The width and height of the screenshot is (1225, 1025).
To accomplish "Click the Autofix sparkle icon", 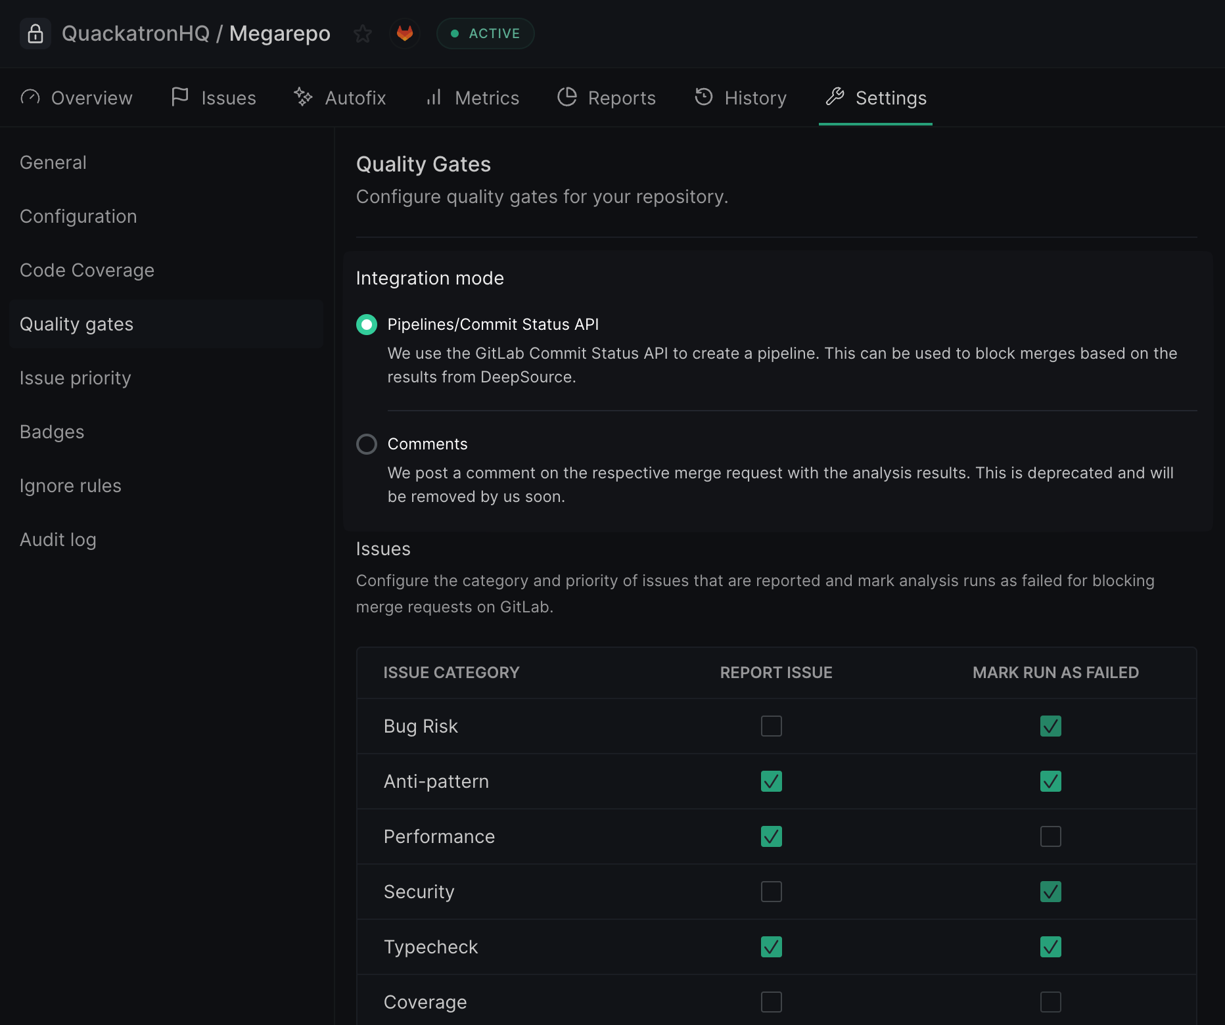I will tap(303, 97).
